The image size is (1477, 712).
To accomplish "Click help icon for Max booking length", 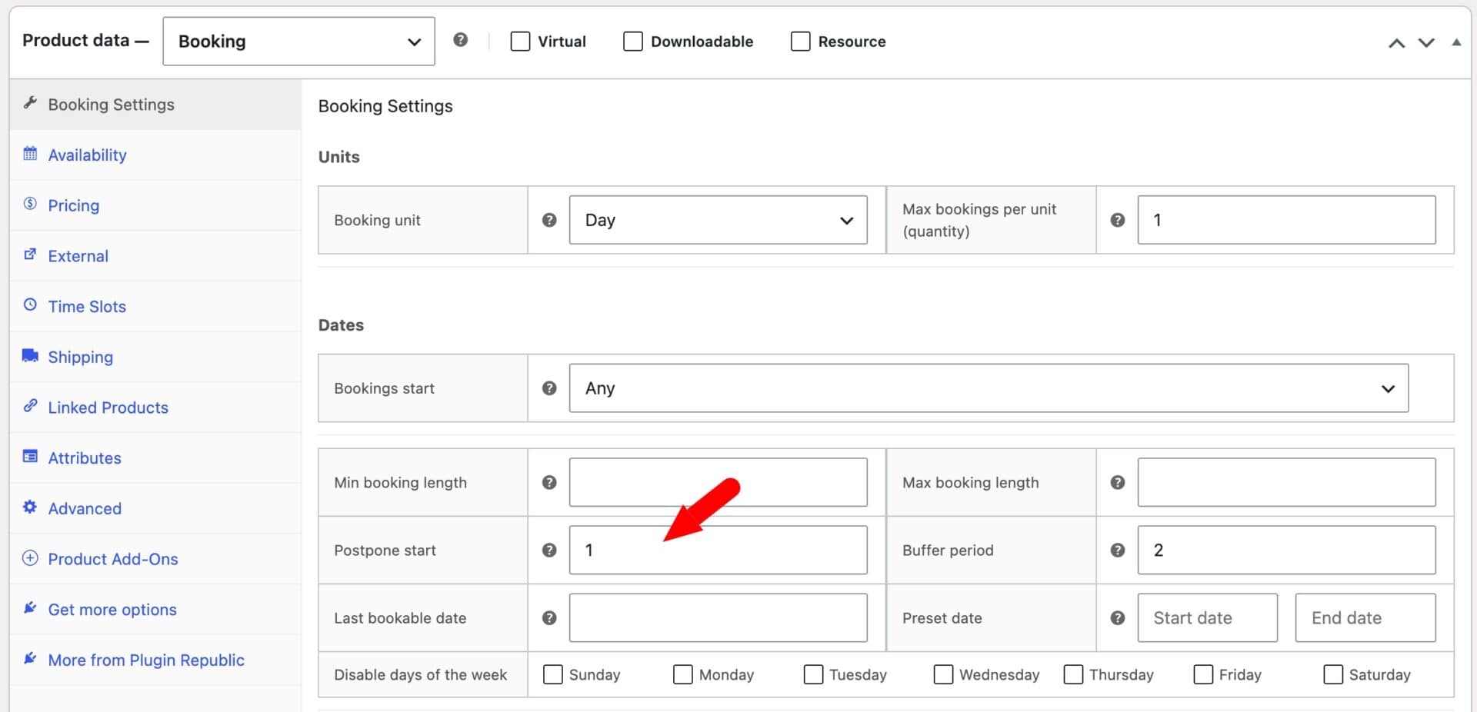I will click(1118, 483).
